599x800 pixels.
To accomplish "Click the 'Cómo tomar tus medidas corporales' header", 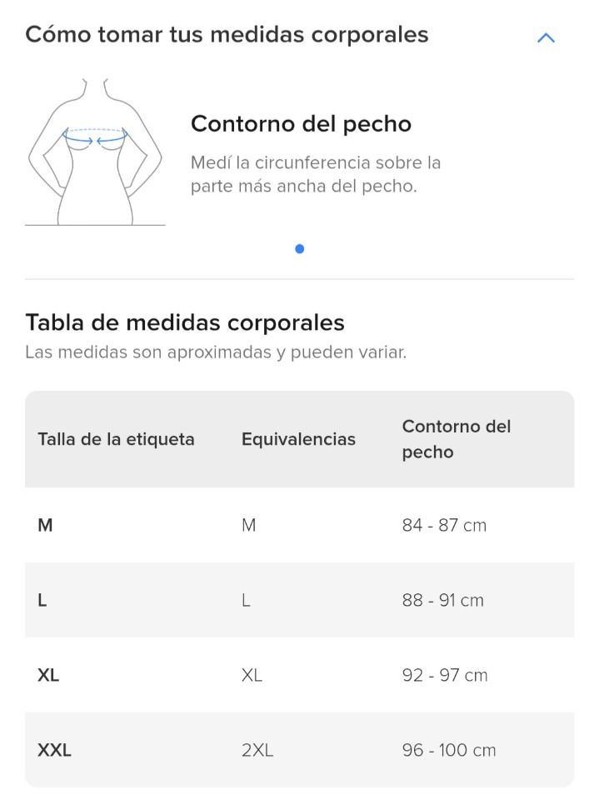I will pyautogui.click(x=227, y=35).
